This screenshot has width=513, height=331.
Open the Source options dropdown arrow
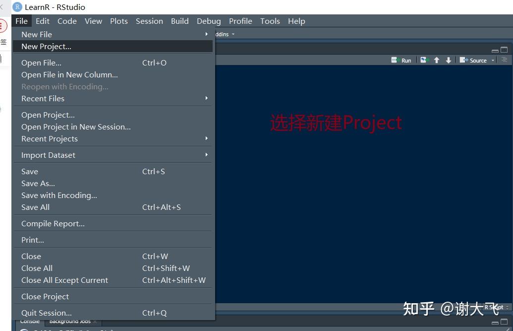(493, 61)
